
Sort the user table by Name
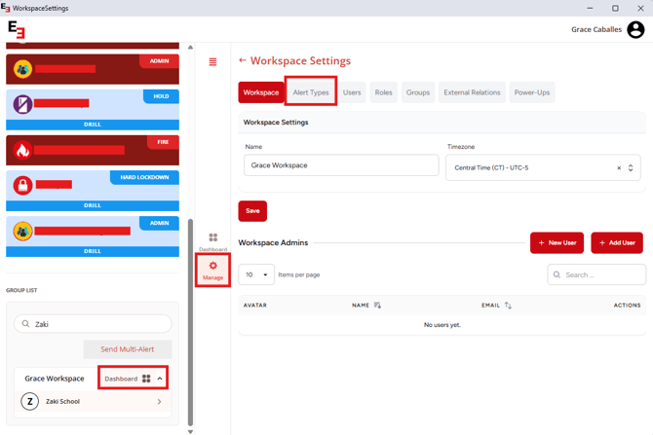click(x=377, y=306)
